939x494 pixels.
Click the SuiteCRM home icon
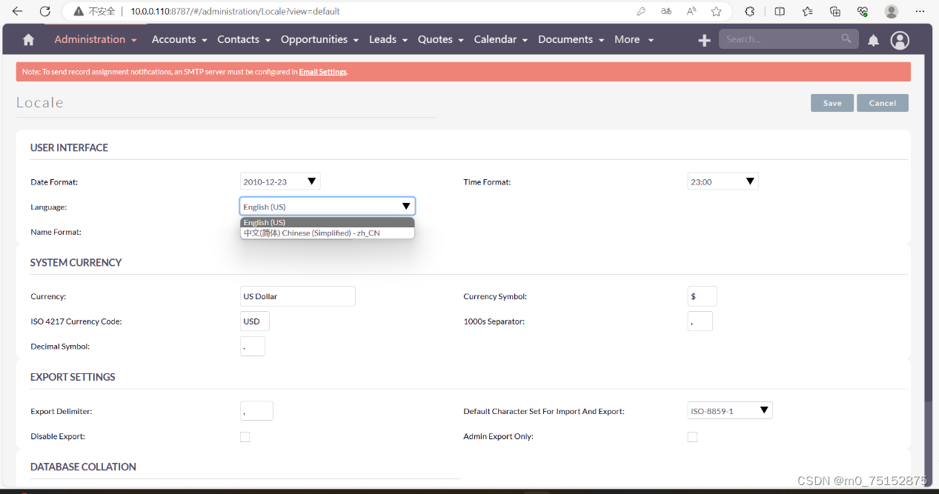click(x=27, y=39)
